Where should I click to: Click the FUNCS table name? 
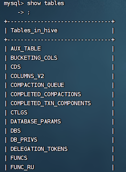click(19, 158)
